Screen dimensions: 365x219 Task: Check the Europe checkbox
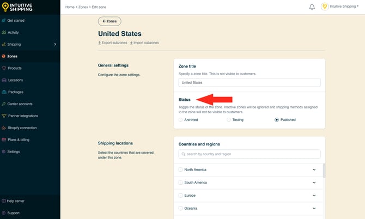tap(180, 195)
